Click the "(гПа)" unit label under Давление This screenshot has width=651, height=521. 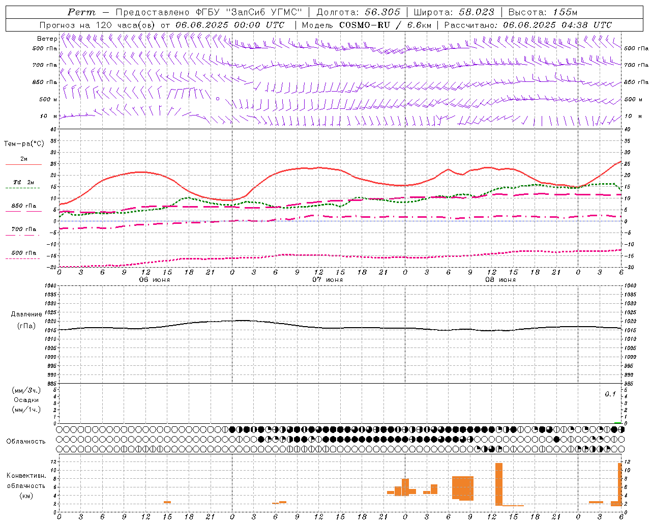click(x=26, y=326)
